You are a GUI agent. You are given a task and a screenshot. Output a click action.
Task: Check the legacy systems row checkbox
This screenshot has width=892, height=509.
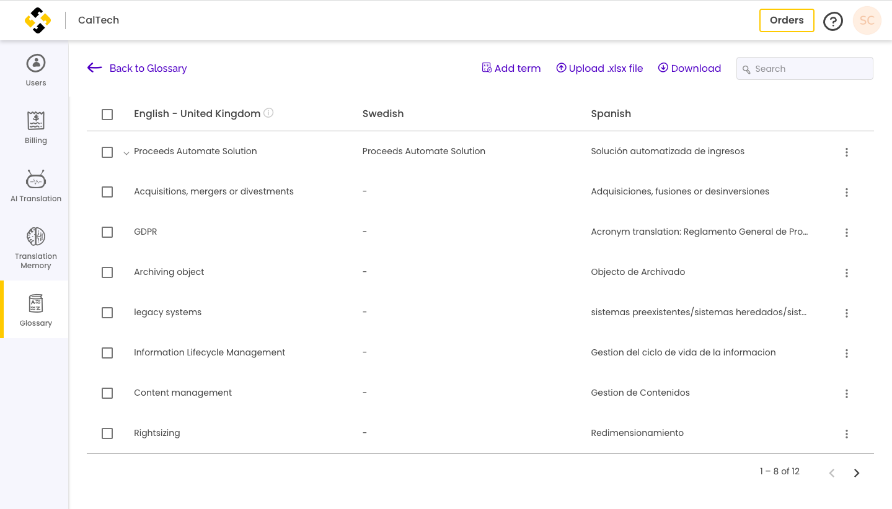(107, 313)
